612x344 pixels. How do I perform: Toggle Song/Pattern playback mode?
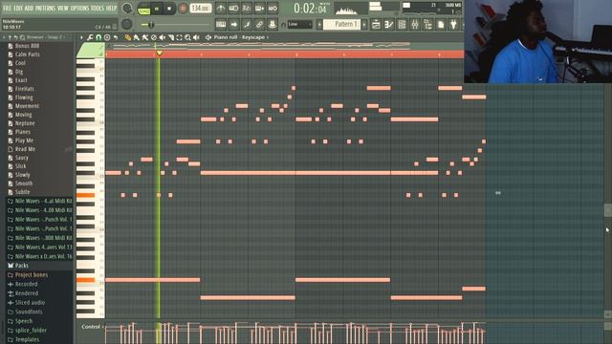click(x=143, y=9)
